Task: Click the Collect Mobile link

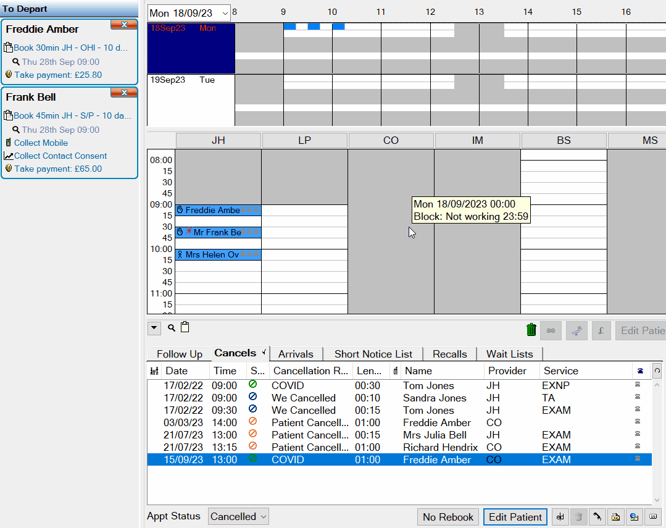Action: click(x=41, y=143)
